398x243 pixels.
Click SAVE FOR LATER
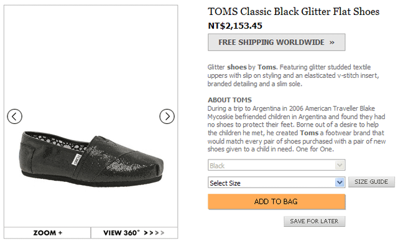[x=314, y=221]
